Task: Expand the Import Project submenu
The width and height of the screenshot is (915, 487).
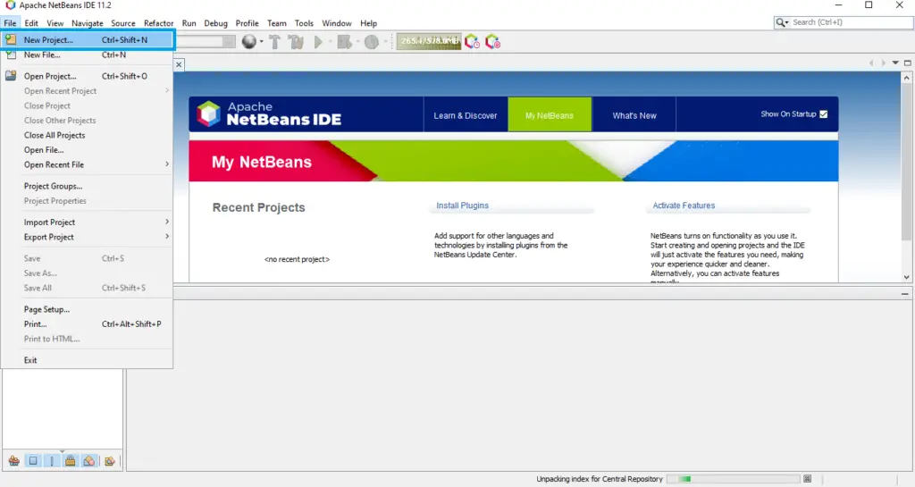Action: (96, 223)
